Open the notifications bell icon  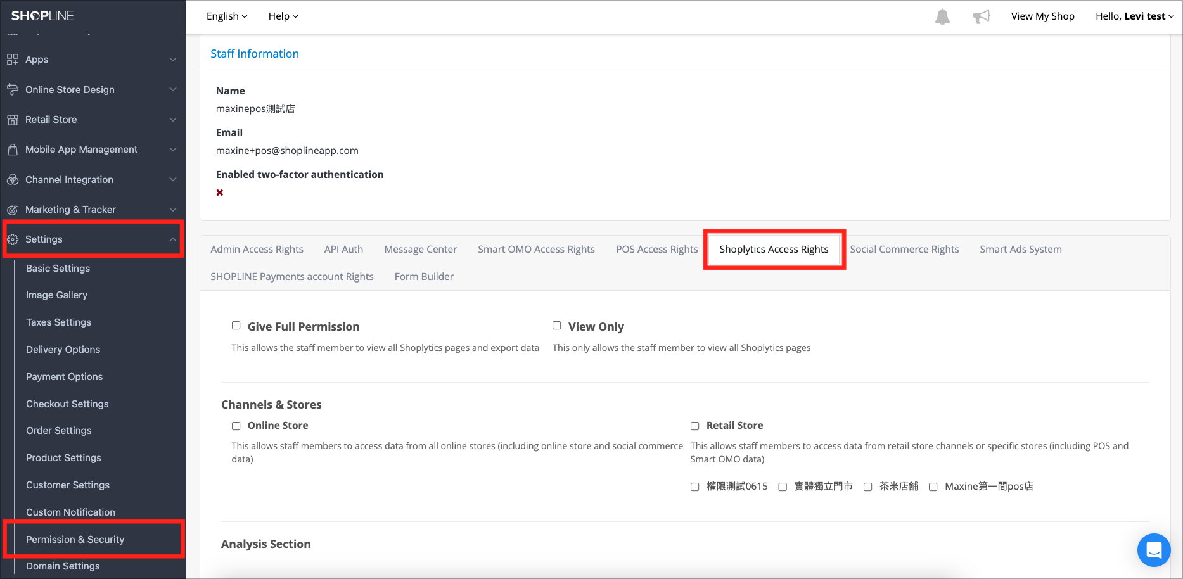[942, 16]
